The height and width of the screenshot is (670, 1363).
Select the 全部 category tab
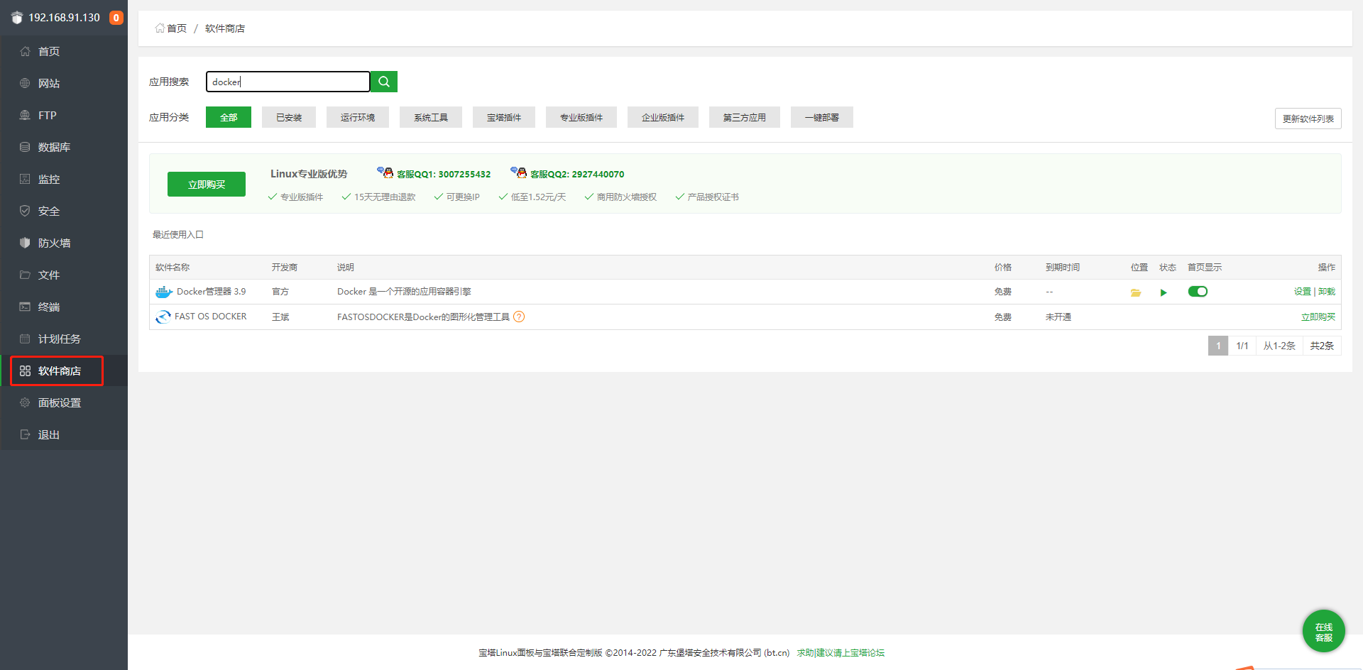[229, 117]
